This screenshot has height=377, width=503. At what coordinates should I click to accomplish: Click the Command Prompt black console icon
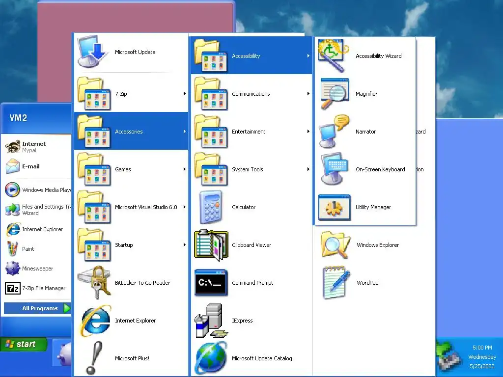point(211,283)
